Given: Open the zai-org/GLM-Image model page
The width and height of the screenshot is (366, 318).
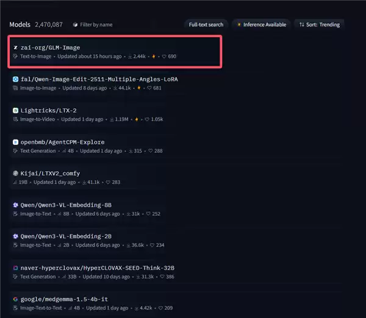Looking at the screenshot, I should (x=51, y=48).
